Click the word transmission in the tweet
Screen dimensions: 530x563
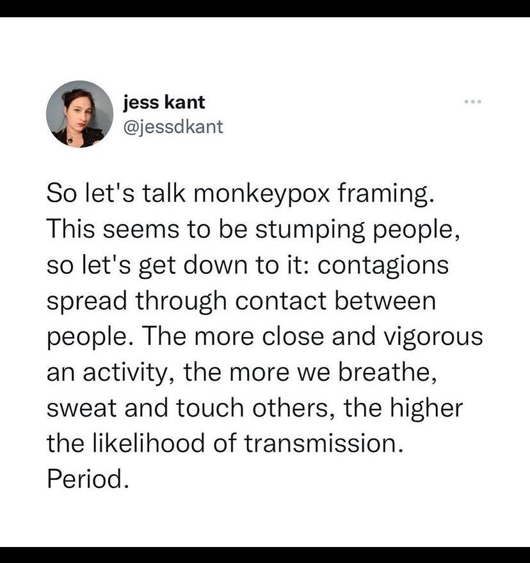[324, 443]
